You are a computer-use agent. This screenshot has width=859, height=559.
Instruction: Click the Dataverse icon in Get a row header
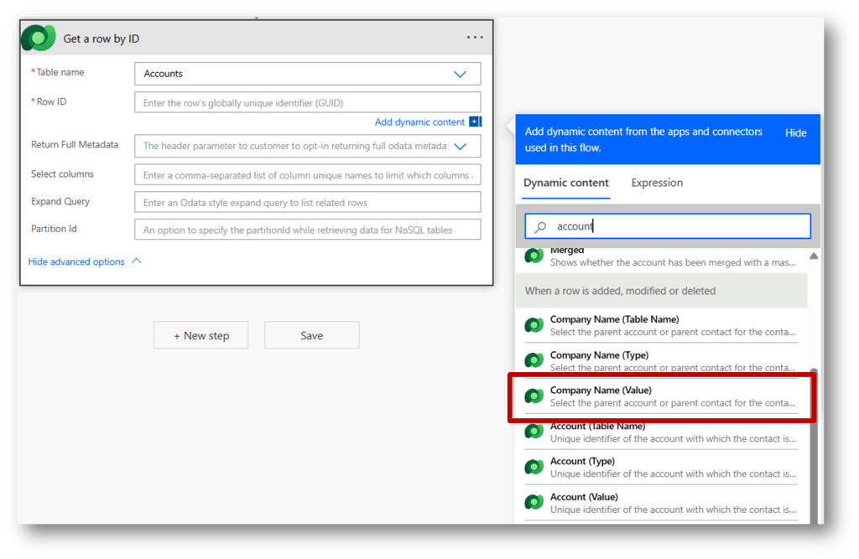coord(39,38)
